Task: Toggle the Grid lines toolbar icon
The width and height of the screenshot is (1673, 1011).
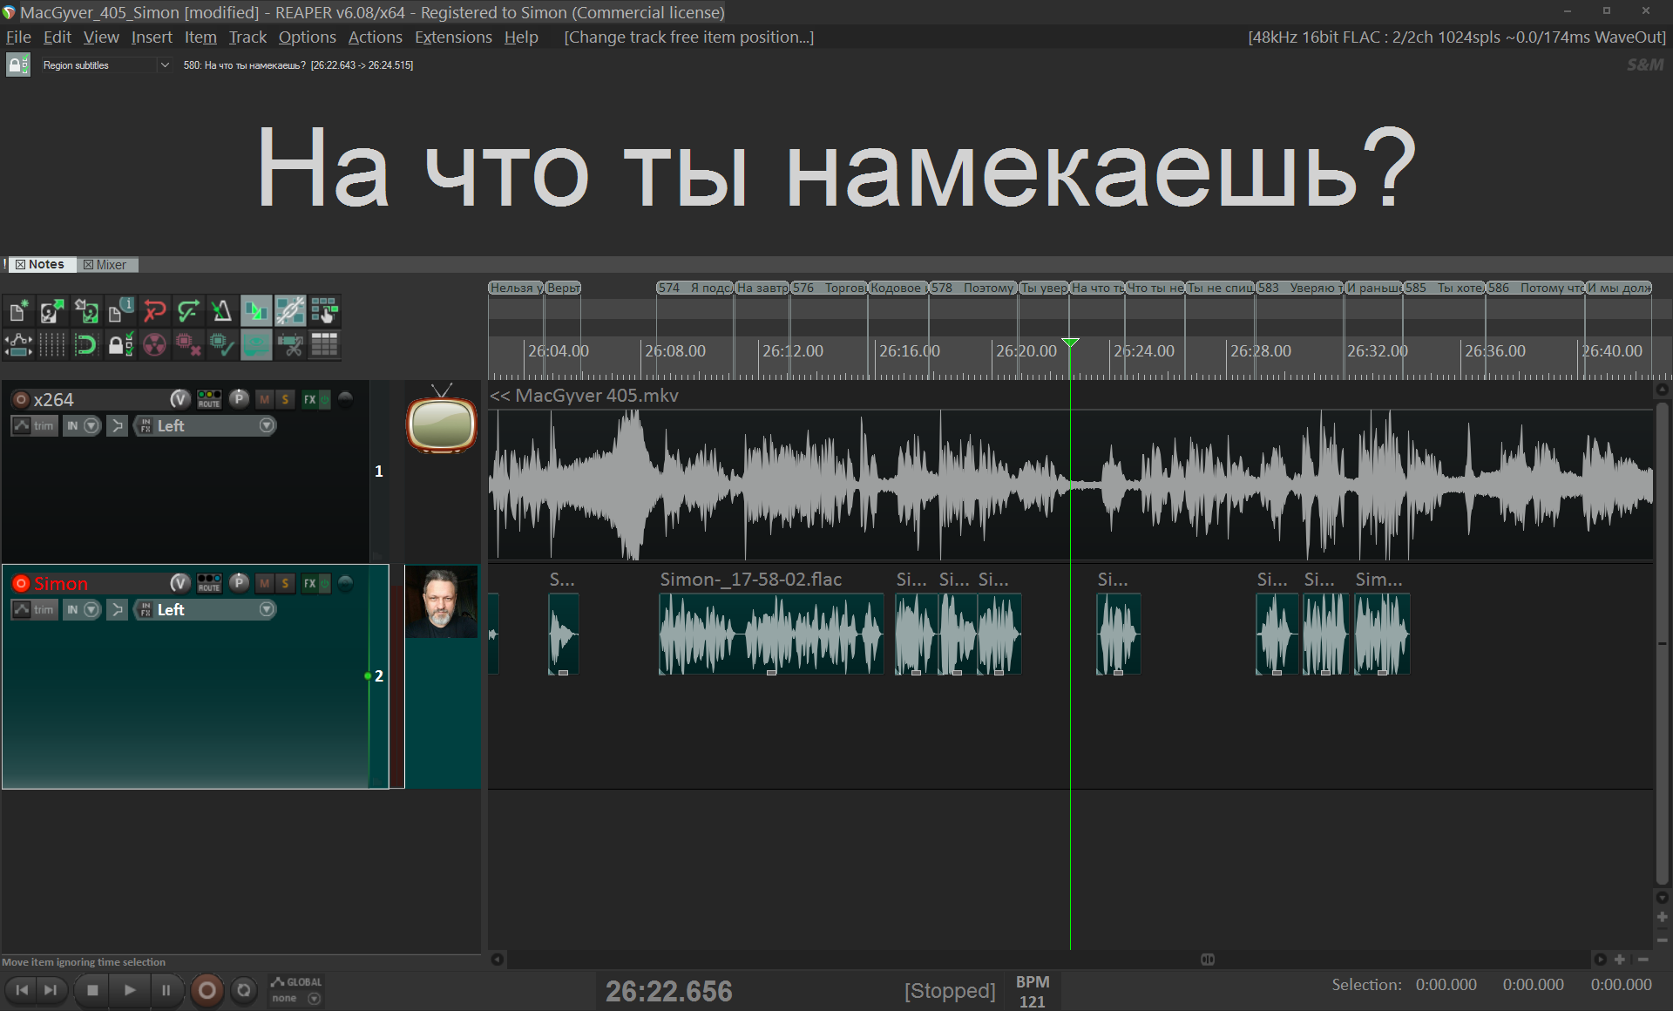Action: [x=52, y=345]
